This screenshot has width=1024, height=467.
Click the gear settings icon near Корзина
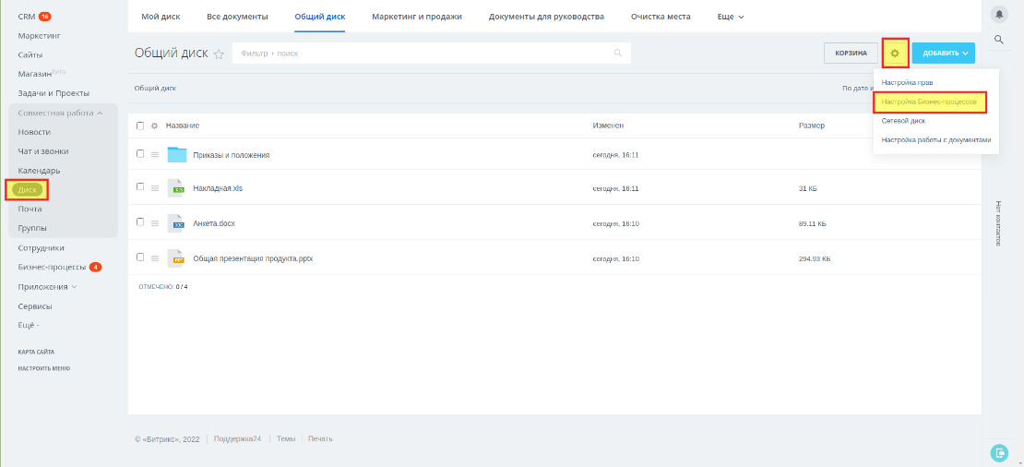click(895, 54)
